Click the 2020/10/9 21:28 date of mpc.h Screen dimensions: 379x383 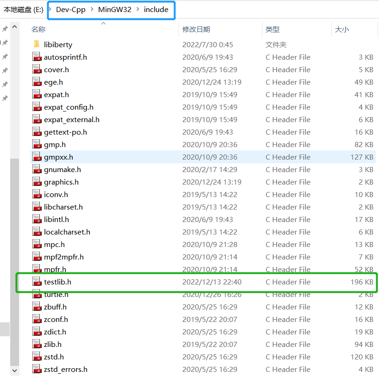[210, 244]
